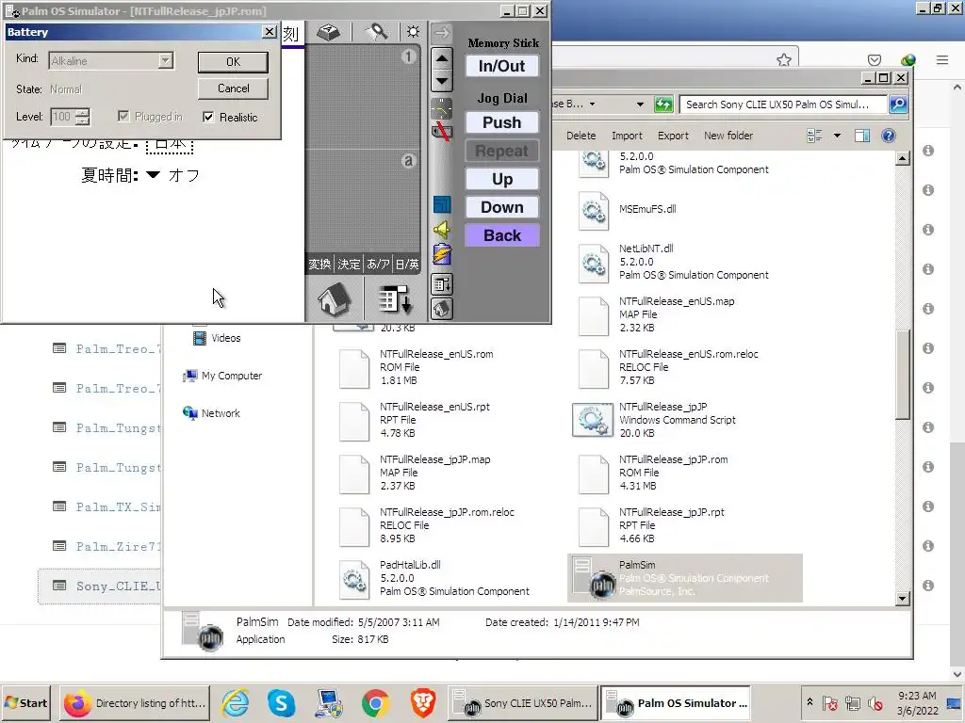Open the large Menu silkscreen button
The height and width of the screenshot is (723, 965).
point(395,299)
